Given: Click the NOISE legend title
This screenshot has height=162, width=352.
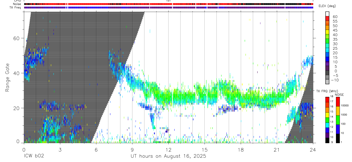Looking at the screenshot, I should pyautogui.click(x=339, y=95).
